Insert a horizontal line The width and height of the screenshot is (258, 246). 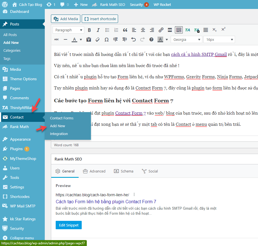(x=65, y=40)
